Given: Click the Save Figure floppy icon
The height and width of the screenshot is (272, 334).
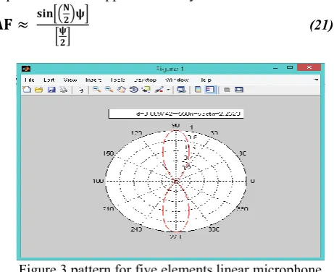Looking at the screenshot, I should [x=51, y=90].
